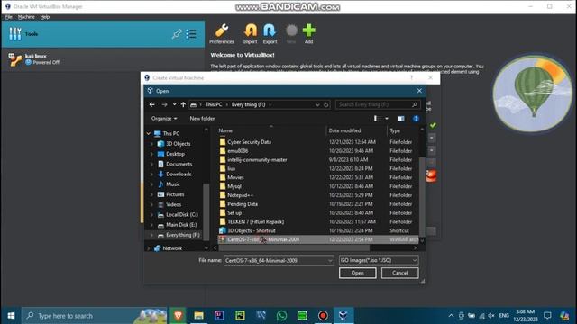Click the Import appliance icon
This screenshot has width=577, height=324.
tap(251, 34)
